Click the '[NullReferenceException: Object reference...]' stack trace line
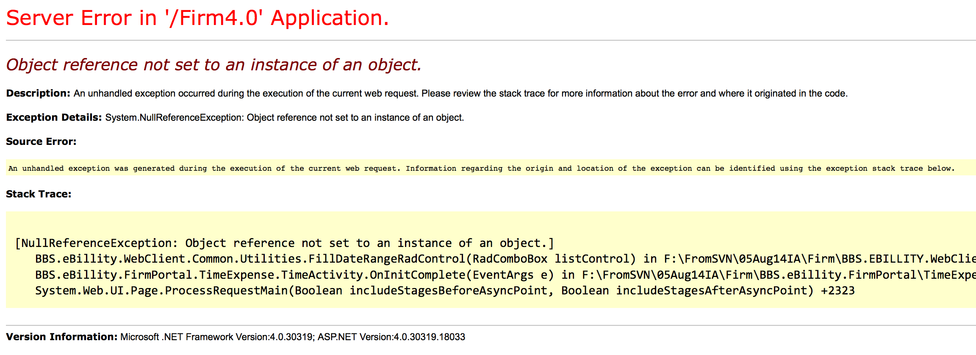This screenshot has height=355, width=976. [284, 243]
